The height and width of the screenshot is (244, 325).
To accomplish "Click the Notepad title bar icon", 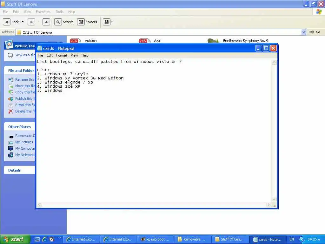I will pyautogui.click(x=39, y=48).
